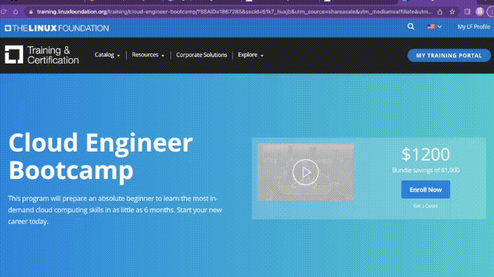Open My LF Profile
The height and width of the screenshot is (277, 494).
click(x=474, y=27)
